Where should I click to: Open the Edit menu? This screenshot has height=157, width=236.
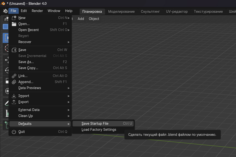click(24, 11)
